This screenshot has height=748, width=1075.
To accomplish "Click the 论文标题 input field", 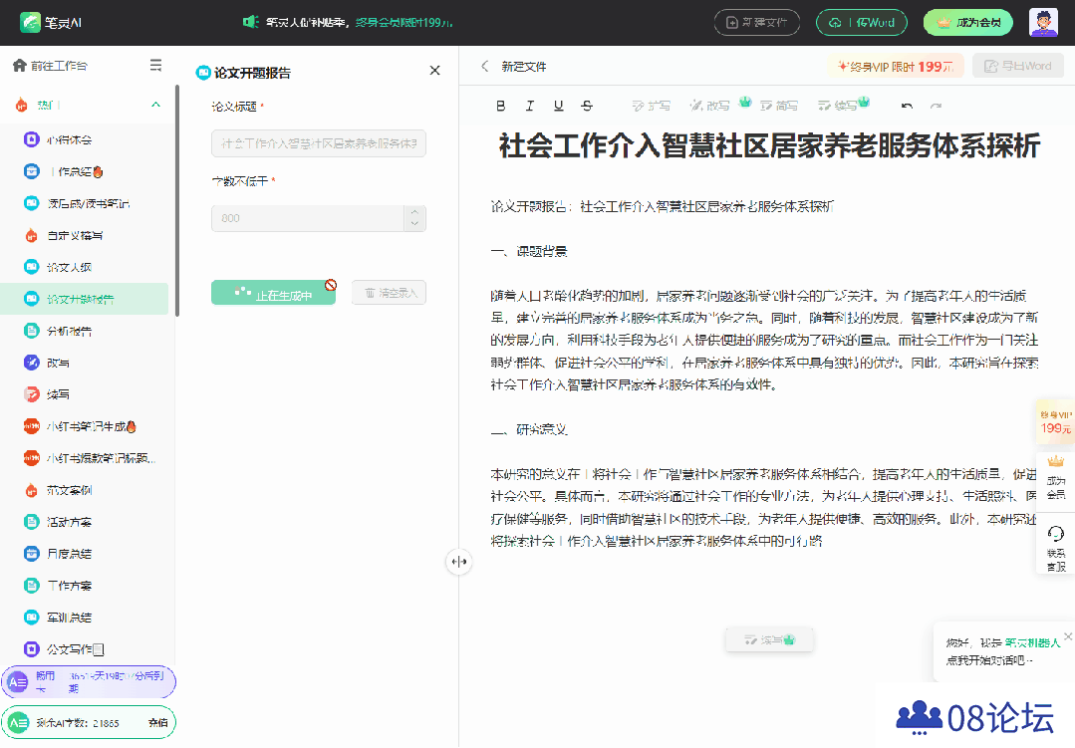I will (x=319, y=143).
